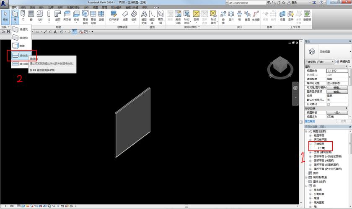This screenshot has height=209, width=352.
Task: Click the 编辑类型 button
Action: coord(343,61)
